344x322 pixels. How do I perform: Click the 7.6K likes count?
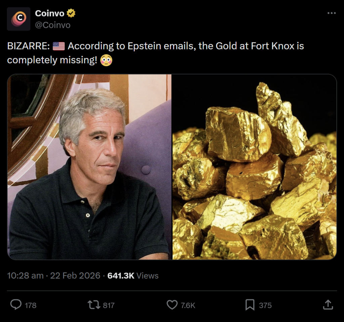[188, 305]
